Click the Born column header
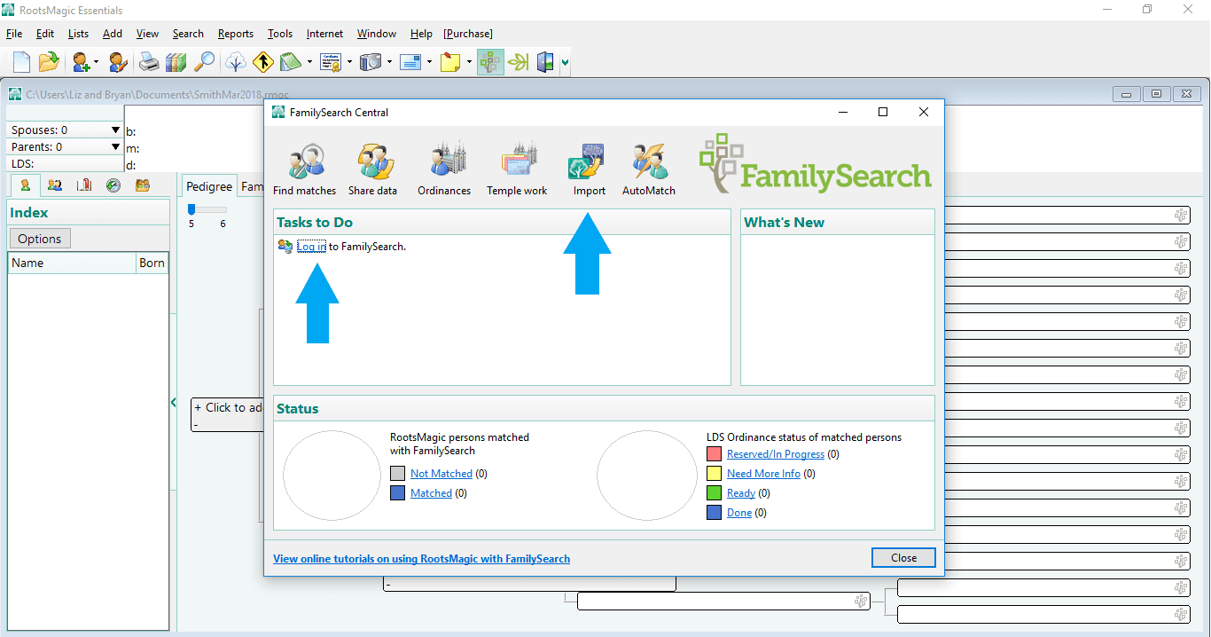 152,263
